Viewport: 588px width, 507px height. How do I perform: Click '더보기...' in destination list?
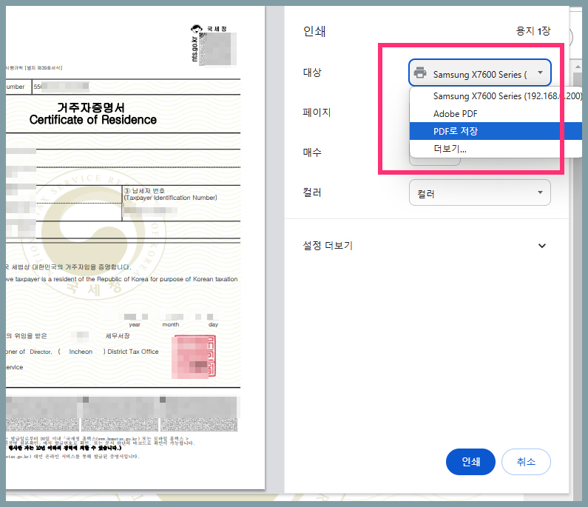pyautogui.click(x=496, y=149)
